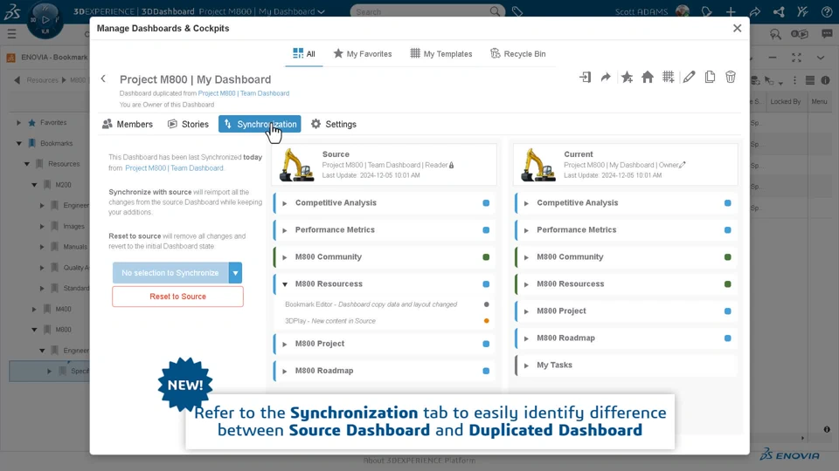Click the Source dashboard excavator thumbnail
This screenshot has height=471, width=839.
click(x=296, y=165)
